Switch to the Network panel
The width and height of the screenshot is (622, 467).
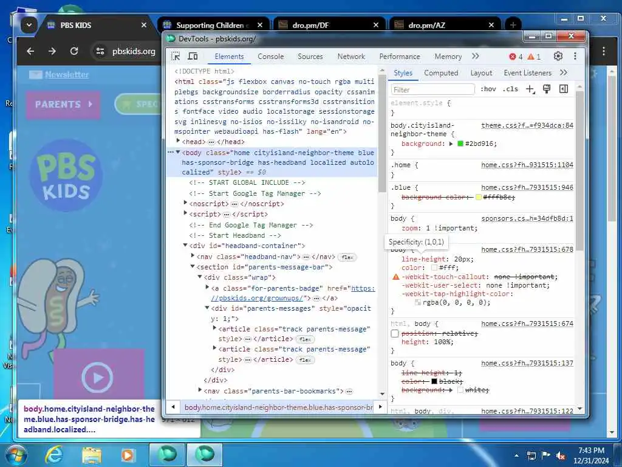coord(351,57)
